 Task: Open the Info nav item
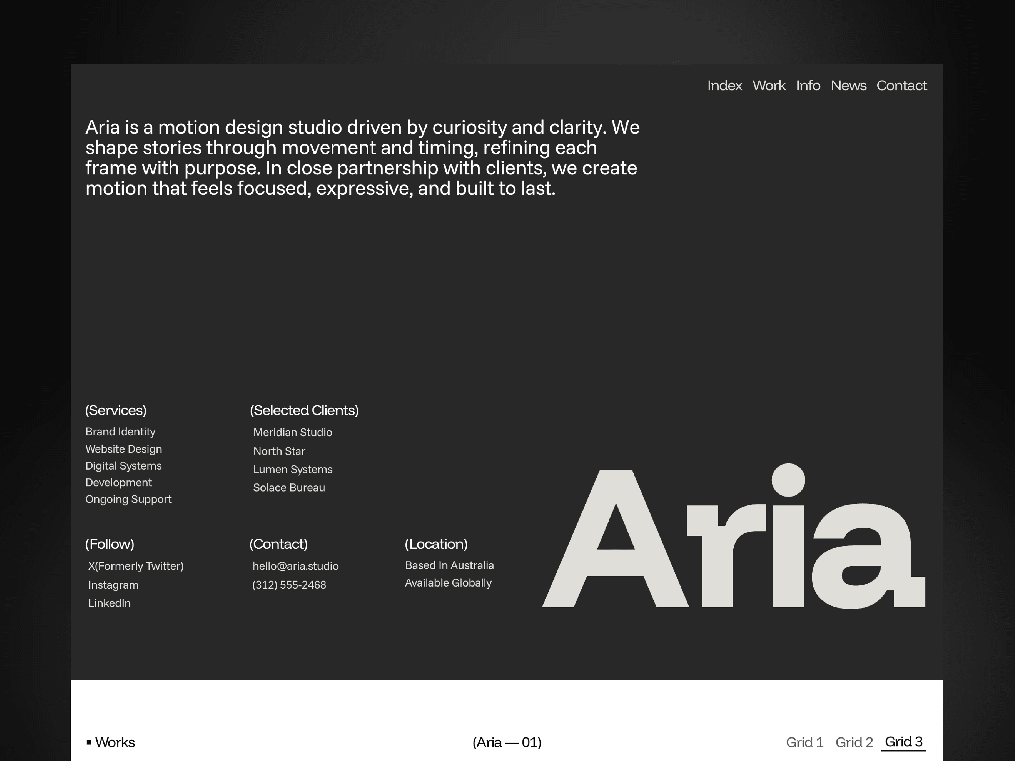tap(808, 86)
